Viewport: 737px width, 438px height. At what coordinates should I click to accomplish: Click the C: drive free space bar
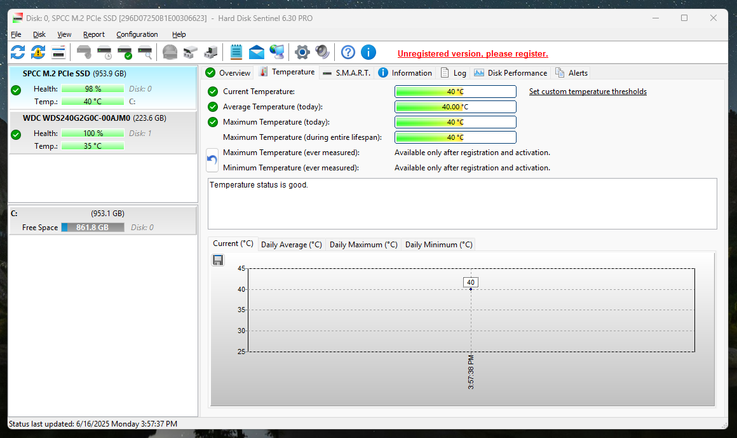coord(93,228)
